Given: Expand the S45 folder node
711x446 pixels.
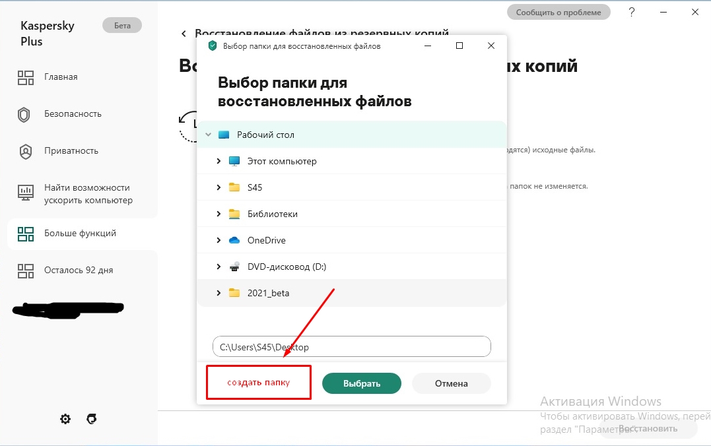Looking at the screenshot, I should pyautogui.click(x=219, y=187).
